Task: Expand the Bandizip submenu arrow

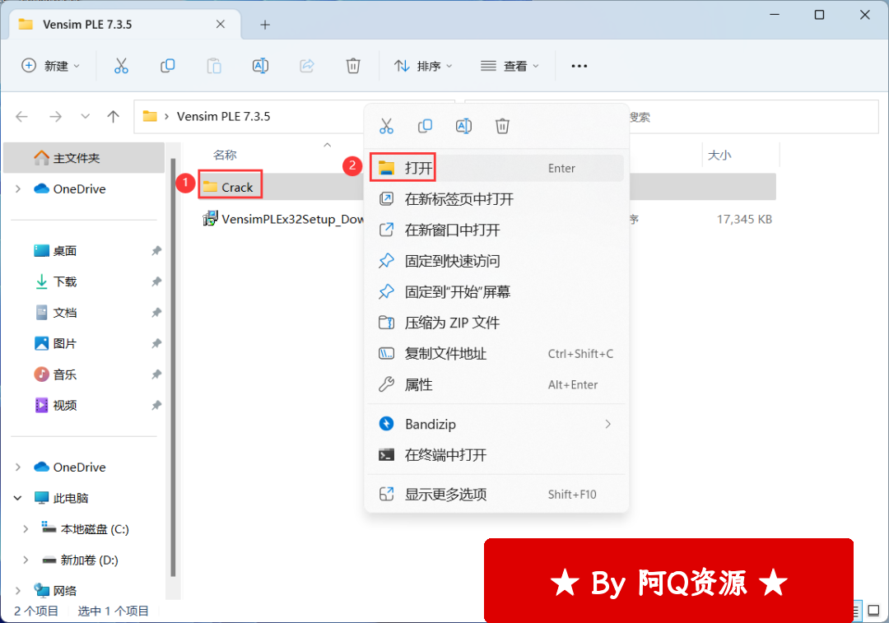Action: (x=607, y=424)
